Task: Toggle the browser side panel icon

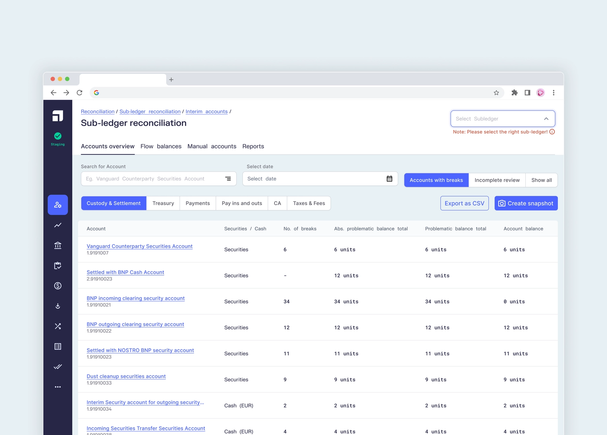Action: click(527, 93)
